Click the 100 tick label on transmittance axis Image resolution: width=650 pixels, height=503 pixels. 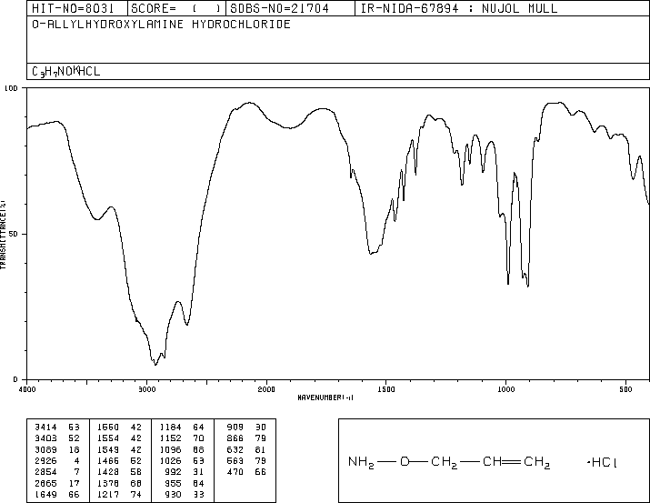coord(11,88)
